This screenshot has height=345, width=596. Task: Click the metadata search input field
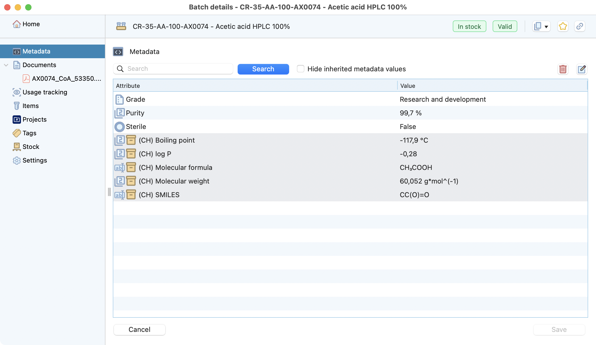(178, 69)
